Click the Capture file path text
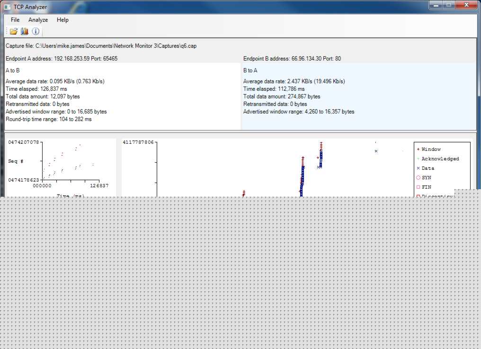The height and width of the screenshot is (349, 481). coord(101,46)
